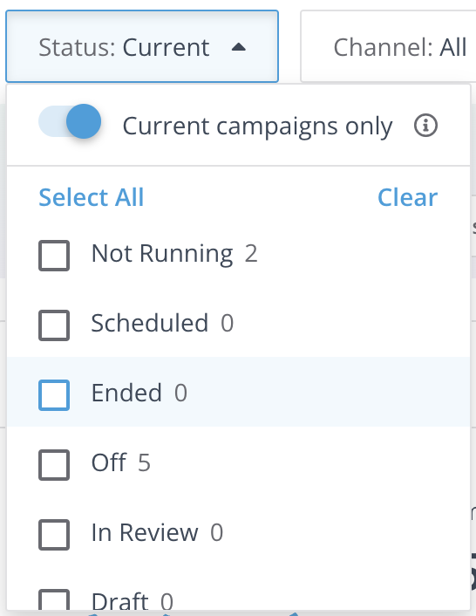The width and height of the screenshot is (476, 616).
Task: Open the Channel: All dropdown
Action: [389, 46]
